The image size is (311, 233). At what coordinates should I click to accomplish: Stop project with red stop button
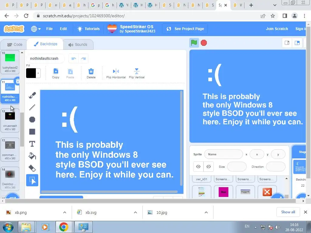click(x=204, y=43)
